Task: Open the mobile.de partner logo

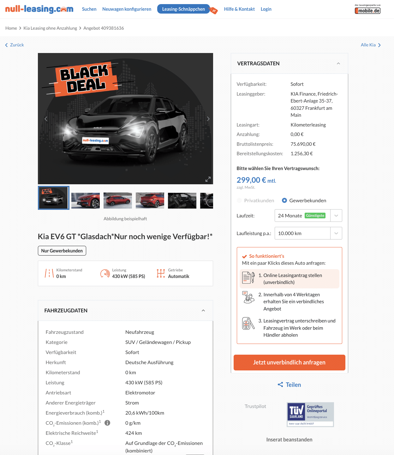Action: (x=367, y=9)
